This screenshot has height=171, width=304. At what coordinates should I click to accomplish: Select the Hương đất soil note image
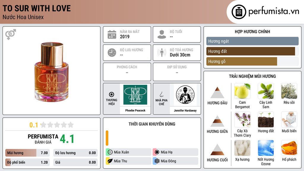click(x=266, y=119)
